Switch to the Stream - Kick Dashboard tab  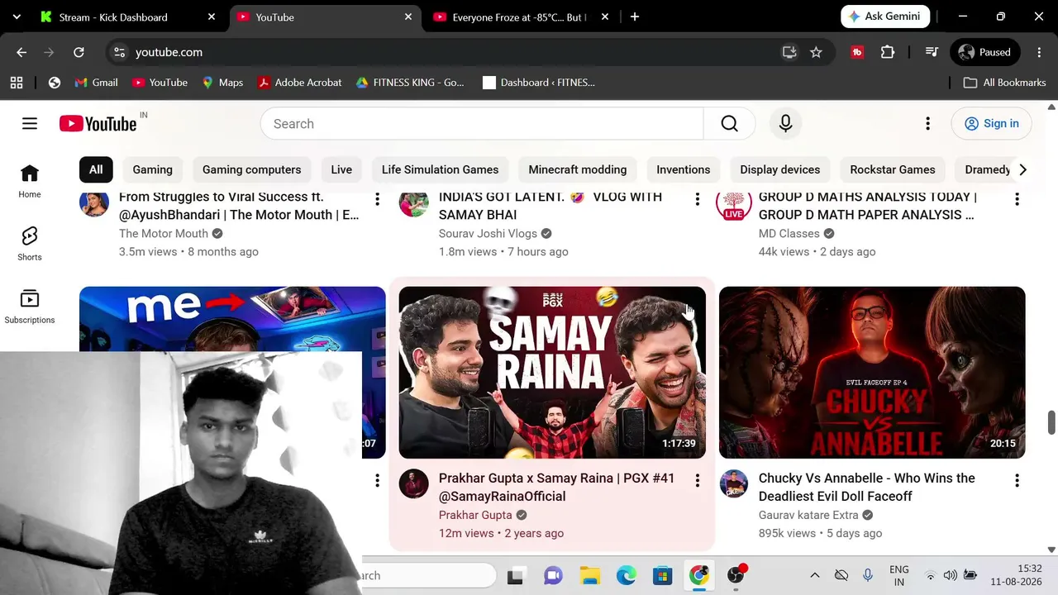click(113, 17)
